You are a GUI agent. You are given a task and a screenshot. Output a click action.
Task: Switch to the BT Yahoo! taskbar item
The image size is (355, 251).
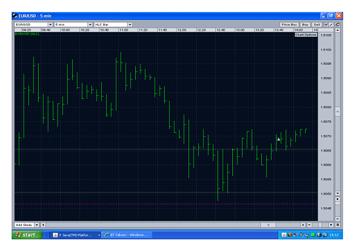coord(127,235)
